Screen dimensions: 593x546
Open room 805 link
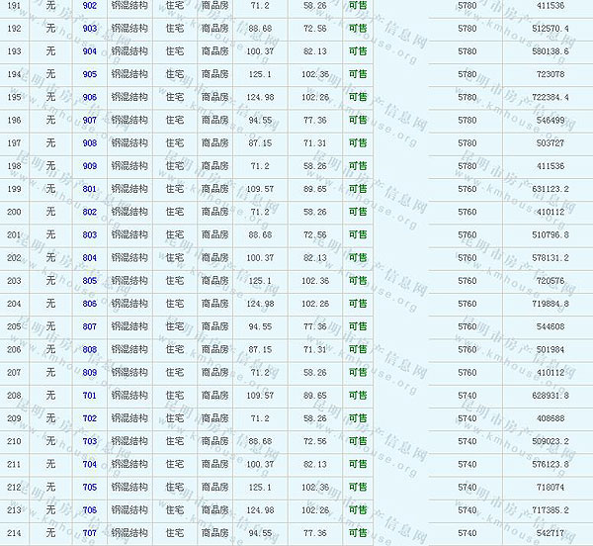coord(90,280)
